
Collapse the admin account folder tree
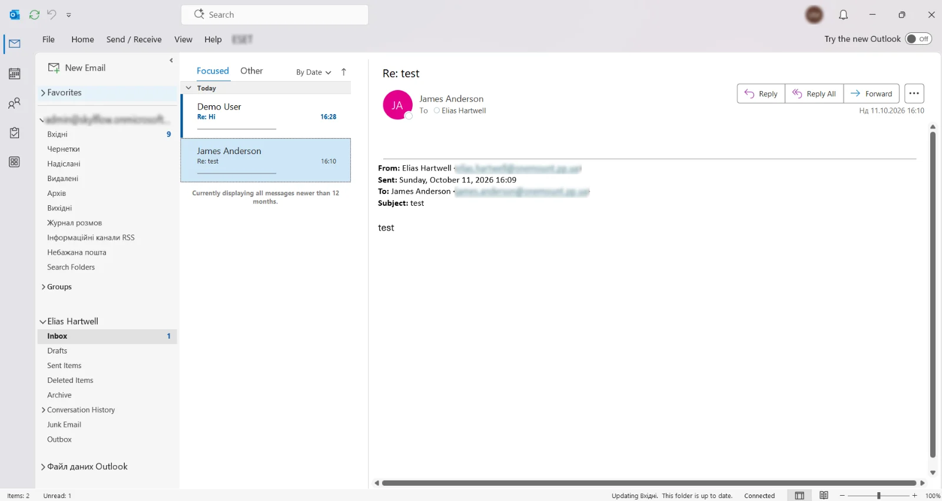coord(42,120)
